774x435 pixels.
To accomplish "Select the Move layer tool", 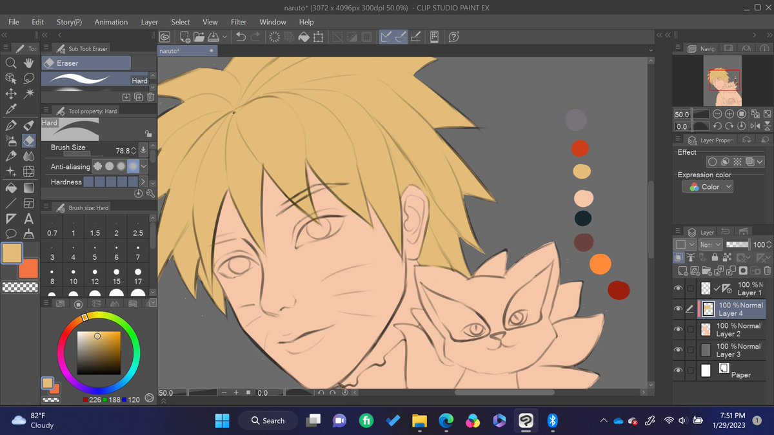I will click(x=11, y=93).
